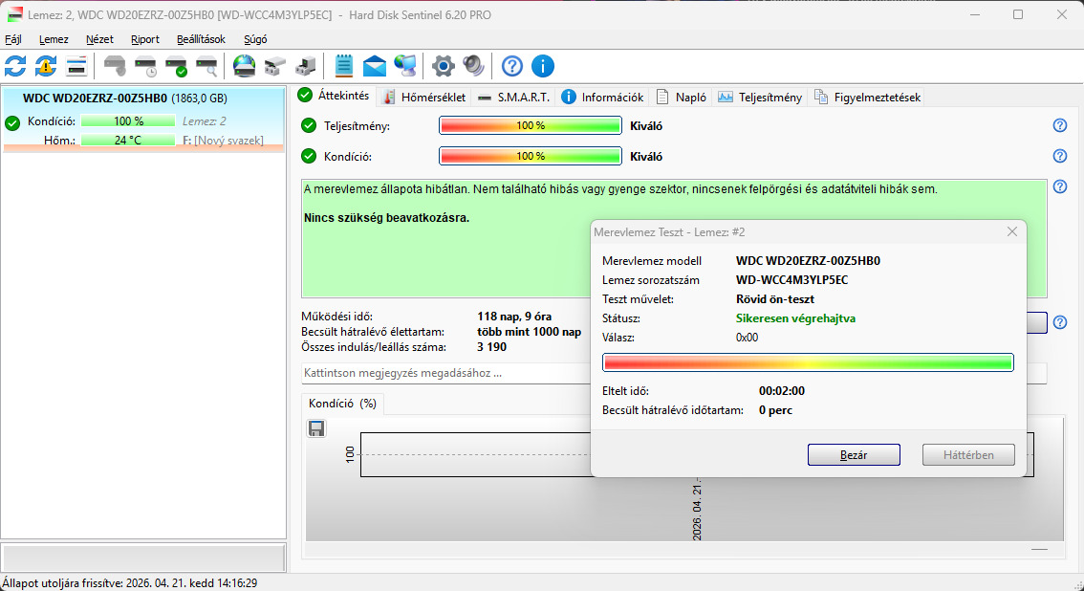Open the Nézet menu
Screen dimensions: 1084x591
(x=99, y=39)
